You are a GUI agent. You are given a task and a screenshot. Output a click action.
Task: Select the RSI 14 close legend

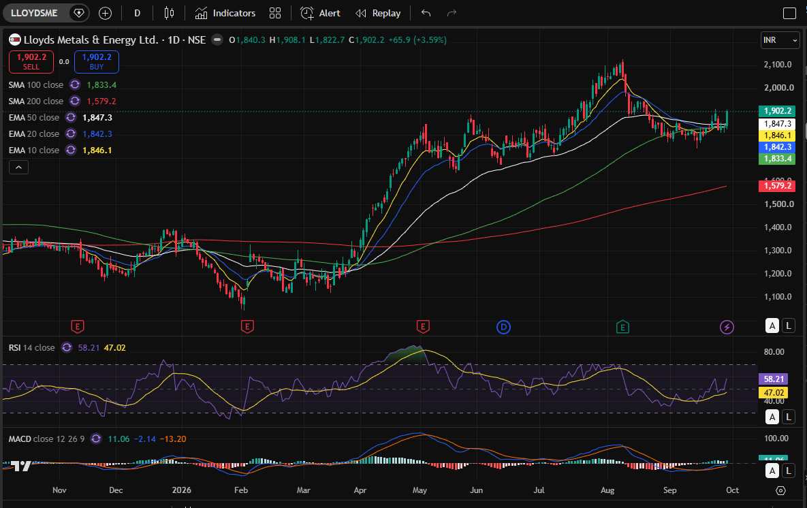[31, 348]
